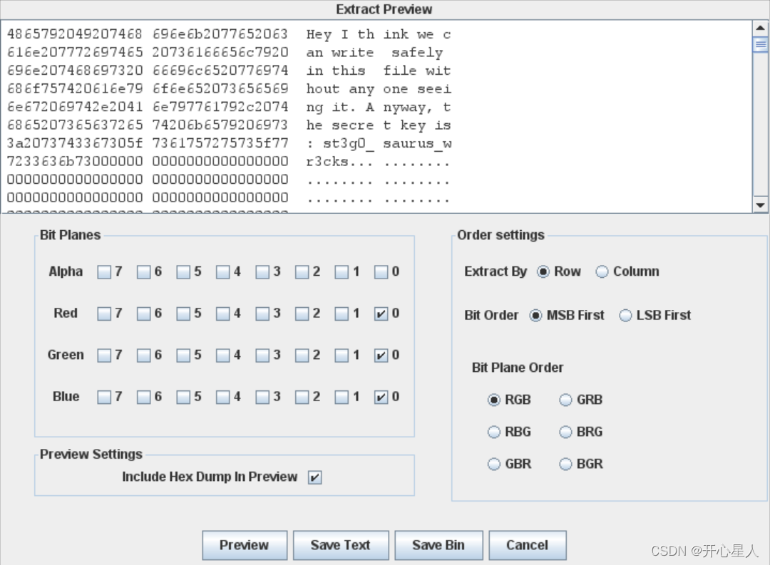Viewport: 770px width, 565px height.
Task: Toggle Green bit plane 1
Action: pyautogui.click(x=342, y=356)
